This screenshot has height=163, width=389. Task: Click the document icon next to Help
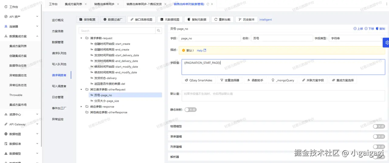pos(205,50)
